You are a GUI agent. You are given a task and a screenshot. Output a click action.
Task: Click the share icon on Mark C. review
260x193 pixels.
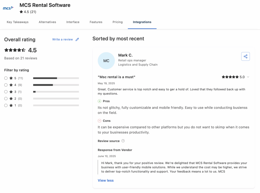coord(246,56)
